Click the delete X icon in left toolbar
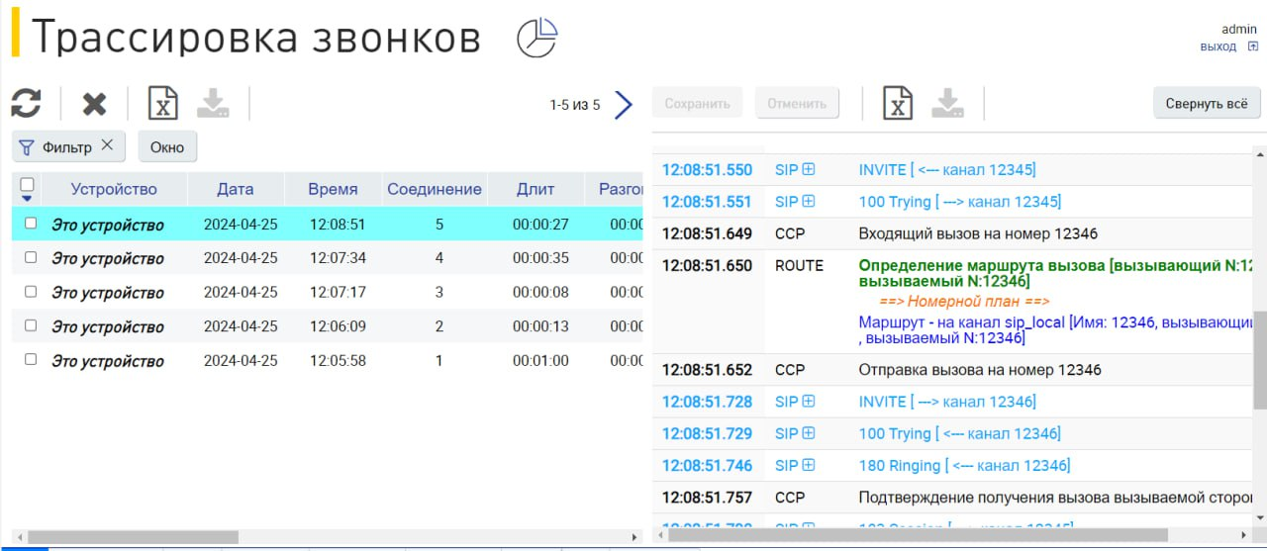 95,103
